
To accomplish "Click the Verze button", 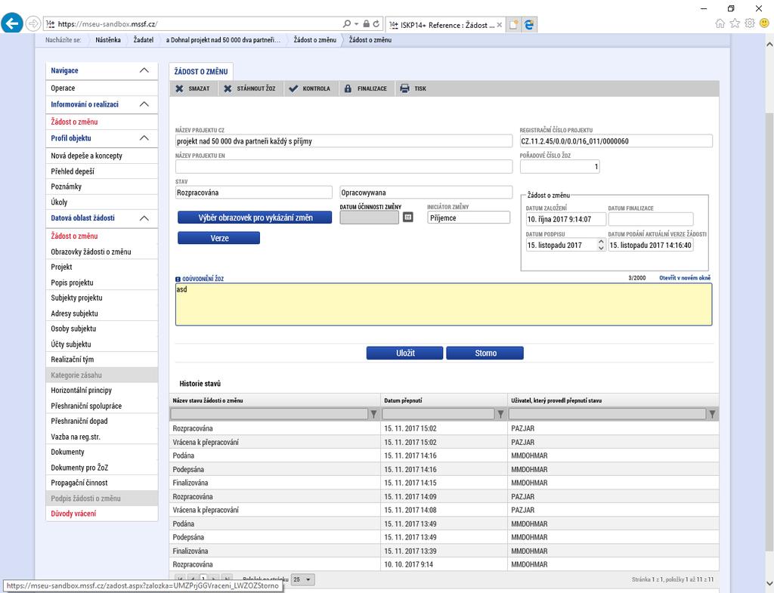I will coord(218,238).
